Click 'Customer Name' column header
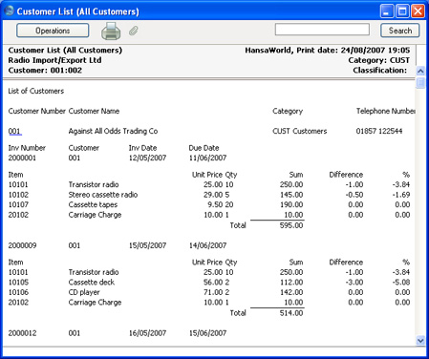The image size is (429, 359). 94,111
